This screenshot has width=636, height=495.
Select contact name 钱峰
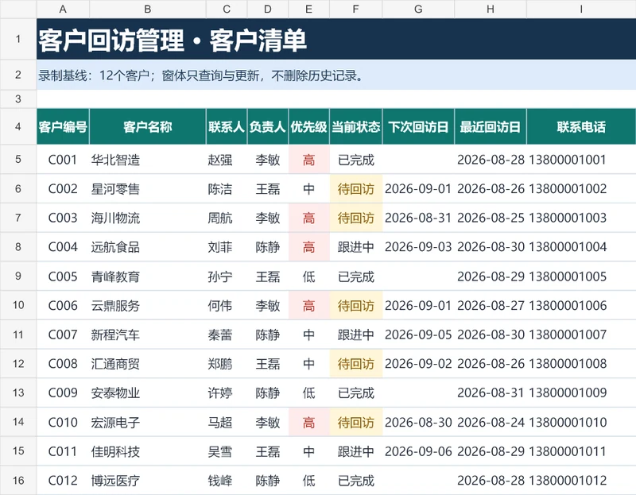click(227, 481)
